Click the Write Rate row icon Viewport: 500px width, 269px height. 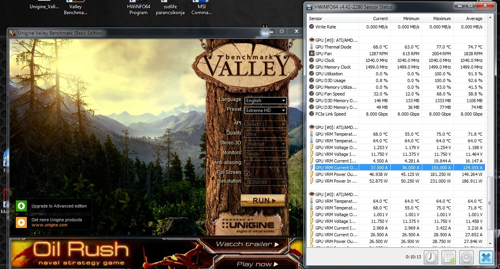point(311,27)
